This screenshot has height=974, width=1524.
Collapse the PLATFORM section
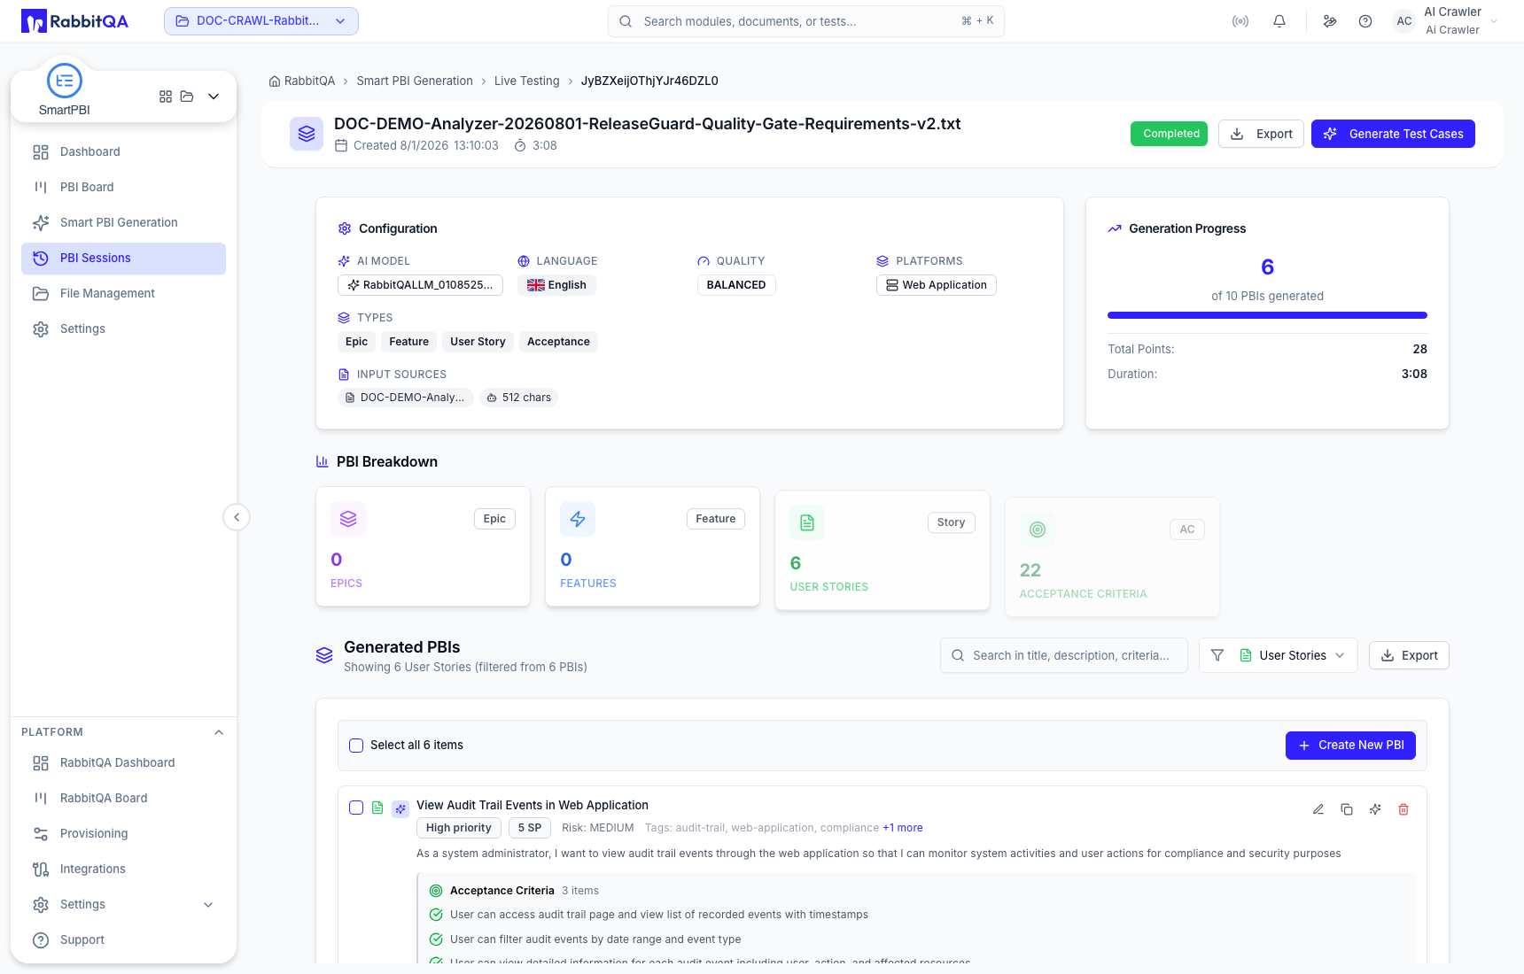219,732
